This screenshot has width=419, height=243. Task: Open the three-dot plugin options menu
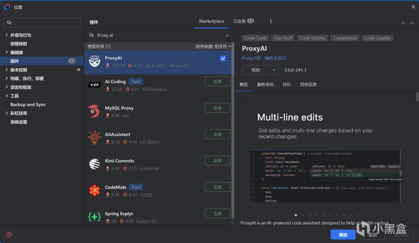(271, 21)
